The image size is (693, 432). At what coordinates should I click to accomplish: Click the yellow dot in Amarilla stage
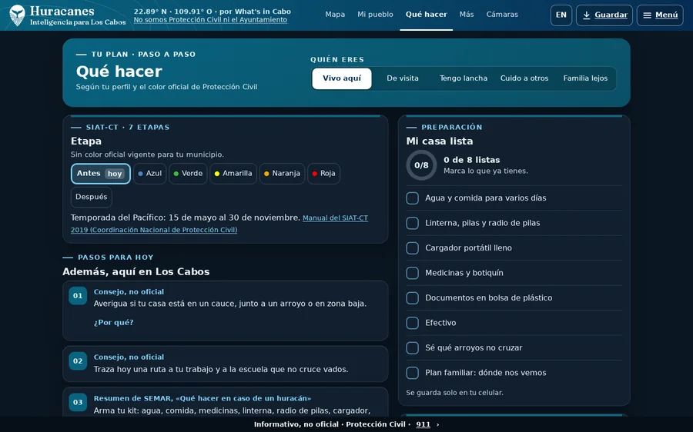[217, 174]
